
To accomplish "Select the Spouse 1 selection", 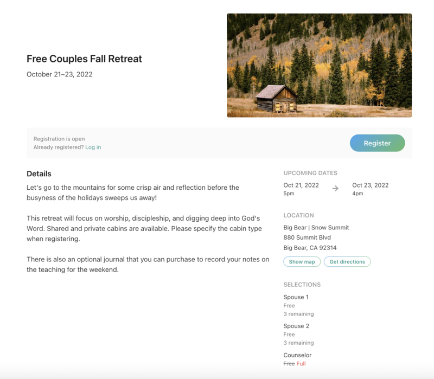I will 296,297.
